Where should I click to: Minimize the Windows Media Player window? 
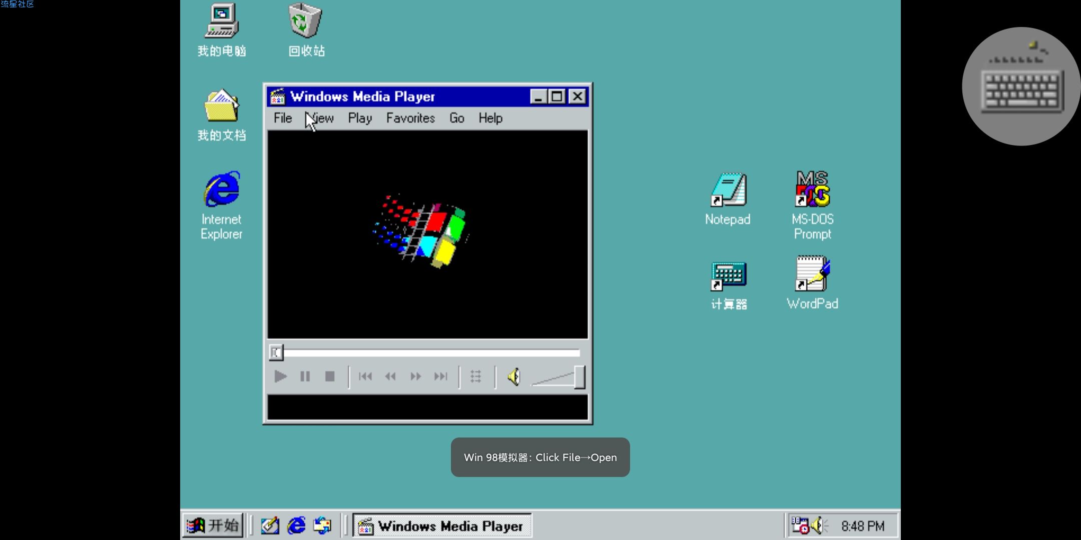[x=538, y=96]
